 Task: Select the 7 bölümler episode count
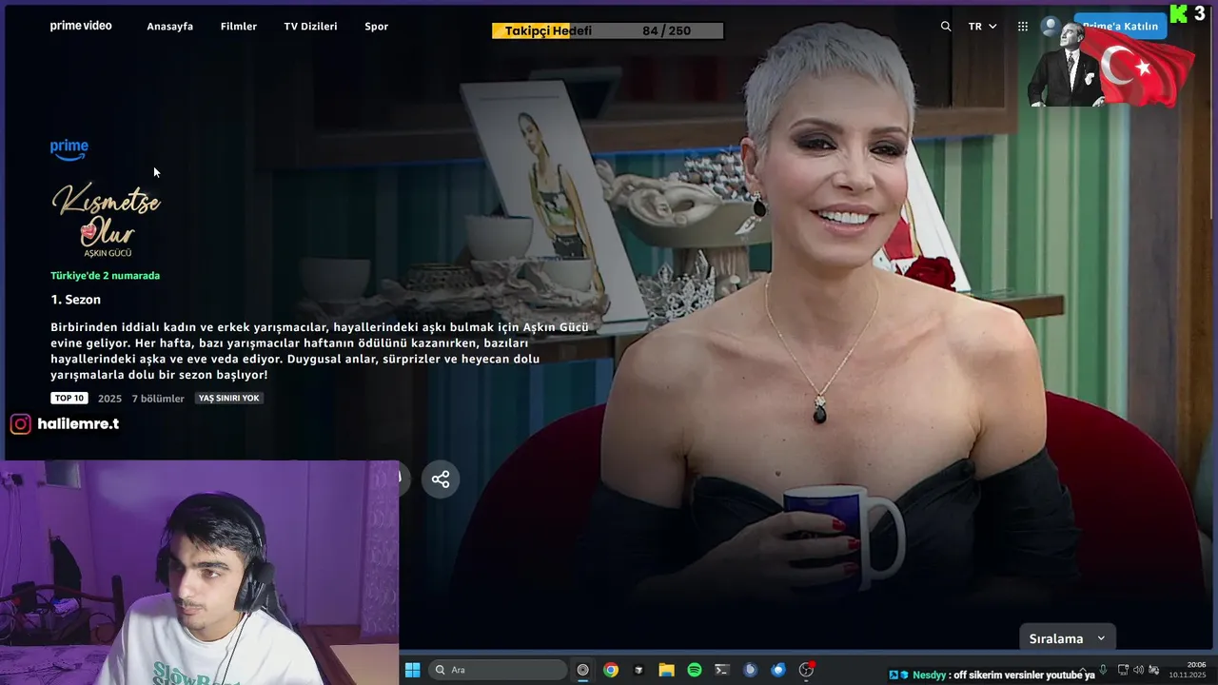pos(158,399)
